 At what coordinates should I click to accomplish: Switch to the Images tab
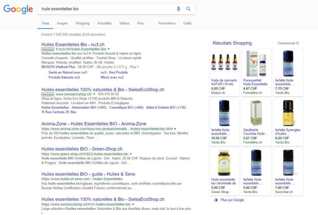pyautogui.click(x=62, y=24)
